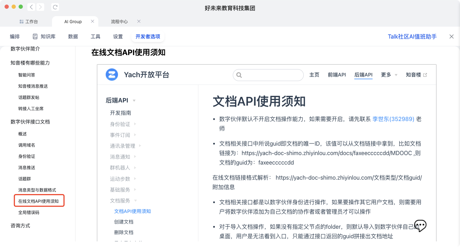Image resolution: width=460 pixels, height=247 pixels.
Task: Open 消息类型与数据格式 in the sidebar
Action: coord(37,190)
